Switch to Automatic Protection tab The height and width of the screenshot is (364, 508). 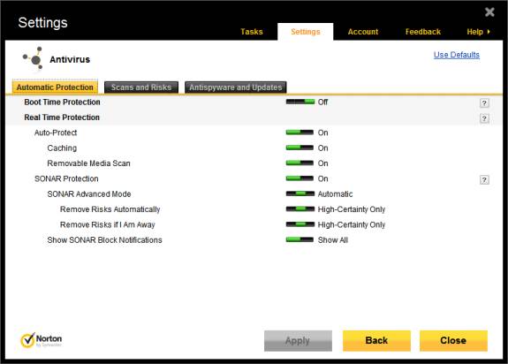click(55, 87)
